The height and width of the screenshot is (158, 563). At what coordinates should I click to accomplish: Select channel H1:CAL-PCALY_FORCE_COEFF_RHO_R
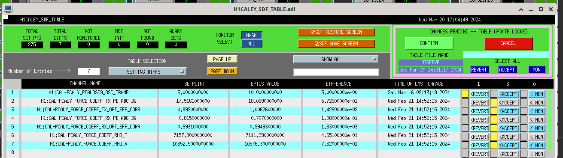pos(88,144)
